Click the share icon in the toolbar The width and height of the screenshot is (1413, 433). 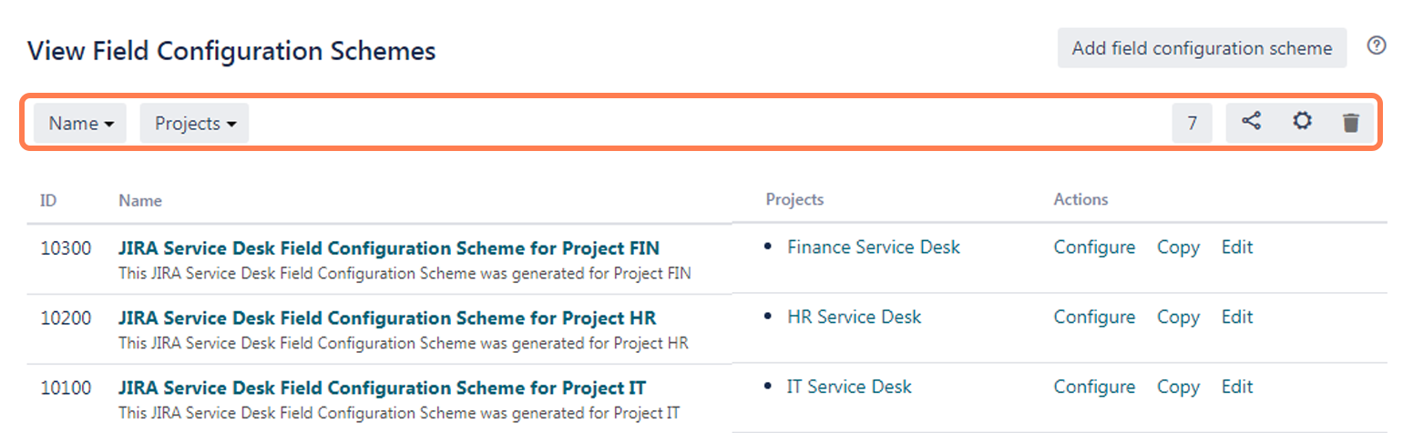tap(1252, 122)
